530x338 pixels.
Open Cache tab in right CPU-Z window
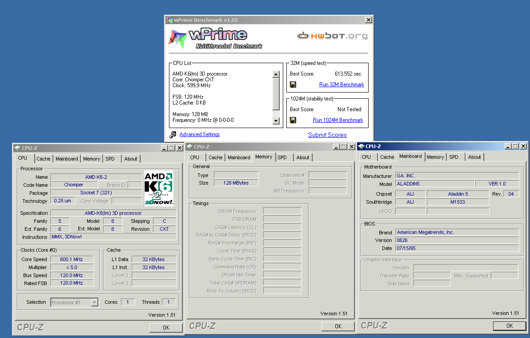[387, 157]
